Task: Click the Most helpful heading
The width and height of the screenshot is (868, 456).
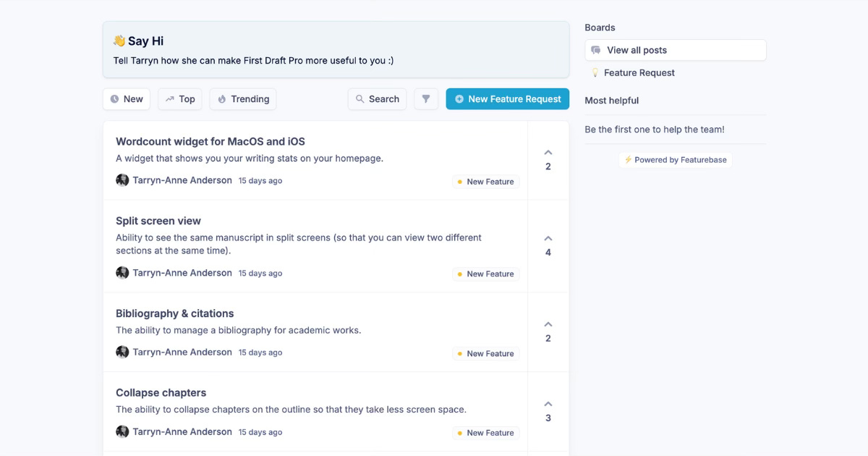Action: [612, 101]
